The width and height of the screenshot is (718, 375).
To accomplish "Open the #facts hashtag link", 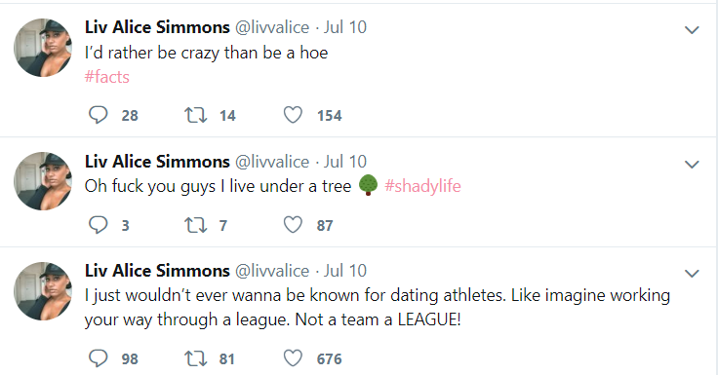I will [x=107, y=77].
